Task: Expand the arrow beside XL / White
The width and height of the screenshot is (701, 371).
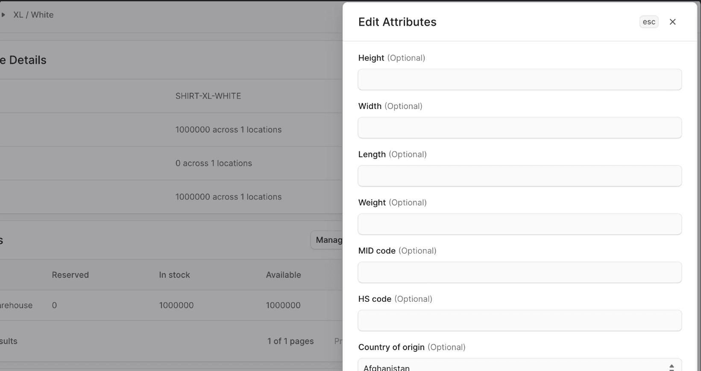Action: tap(3, 15)
